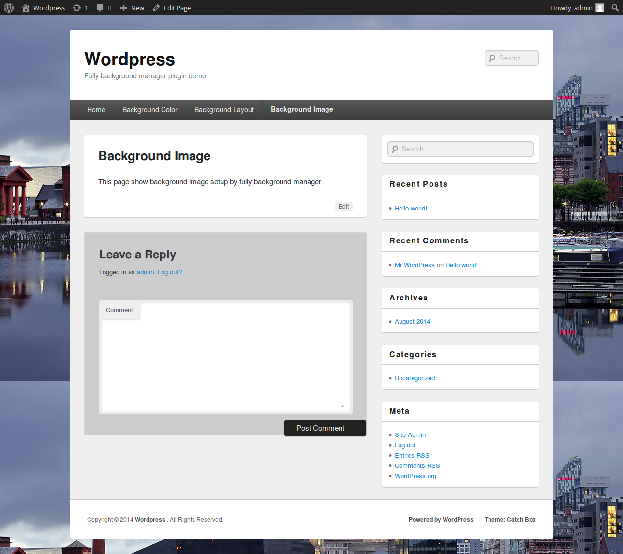Open the WordPress logo menu in admin bar
Image resolution: width=623 pixels, height=554 pixels.
coord(9,8)
